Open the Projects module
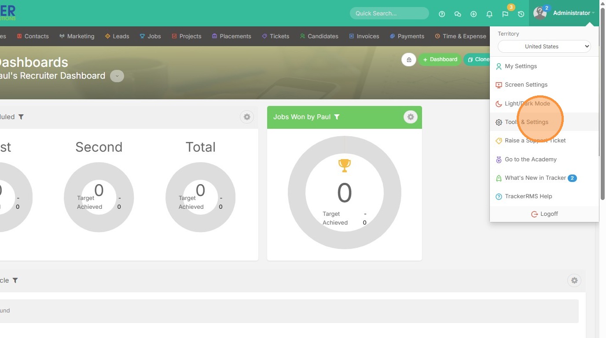Screen dimensions: 606x338 pos(187,36)
